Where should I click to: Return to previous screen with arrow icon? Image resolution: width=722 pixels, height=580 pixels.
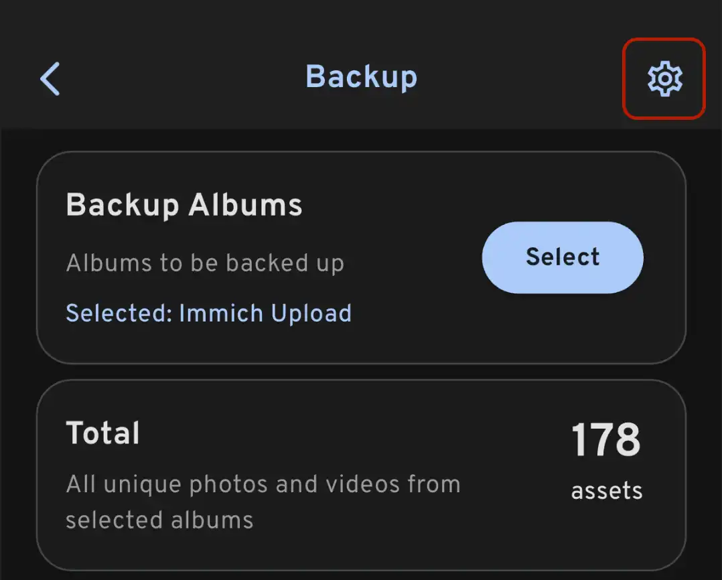pos(50,78)
